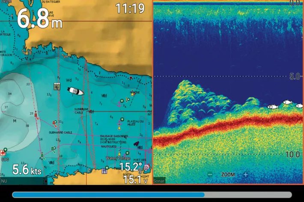Open the Sonar pane label
The image size is (304, 202).
[159, 181]
